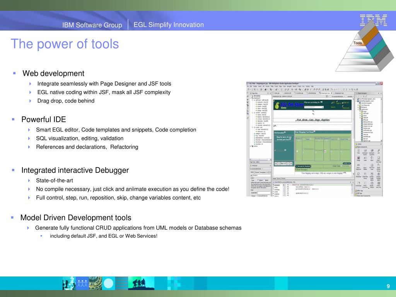Click the "Reptiles" link in the IDE screenshot
Image resolution: width=396 pixels, height=297 pixels.
pos(325,120)
